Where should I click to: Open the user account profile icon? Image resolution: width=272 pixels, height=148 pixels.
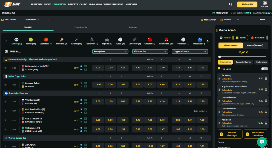point(265,3)
